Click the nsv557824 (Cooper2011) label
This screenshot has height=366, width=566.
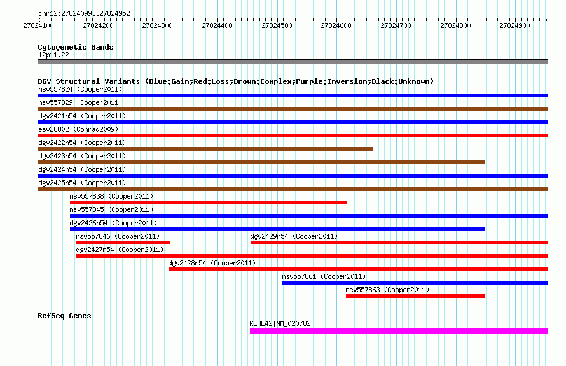tap(80, 89)
